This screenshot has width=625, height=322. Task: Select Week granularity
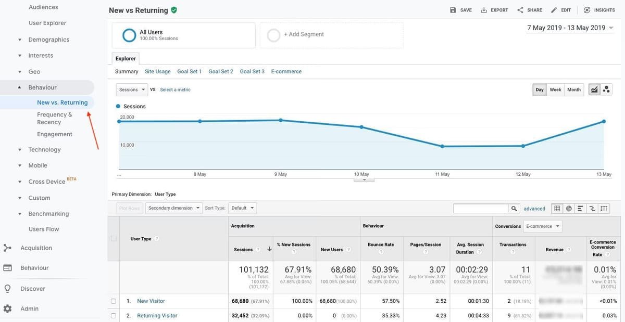coord(555,89)
